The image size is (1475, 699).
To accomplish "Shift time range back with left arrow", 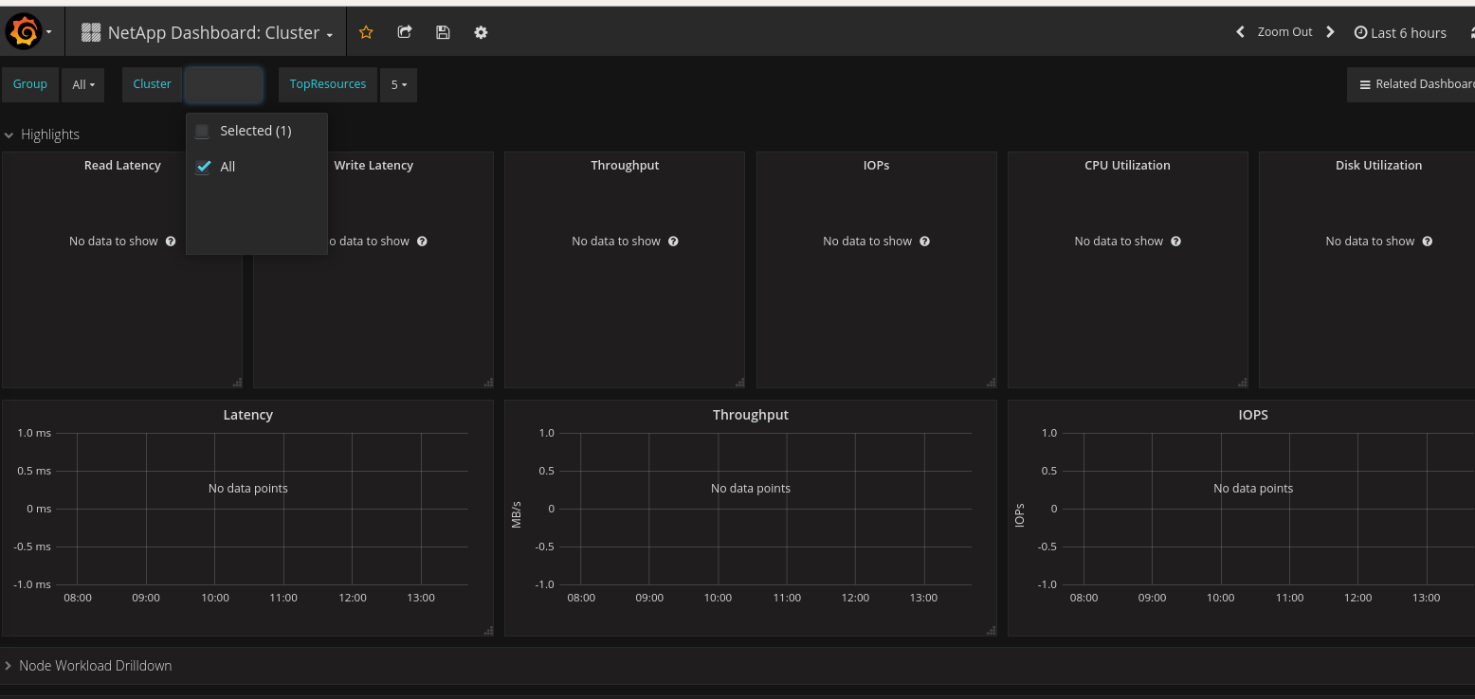I will [x=1240, y=32].
